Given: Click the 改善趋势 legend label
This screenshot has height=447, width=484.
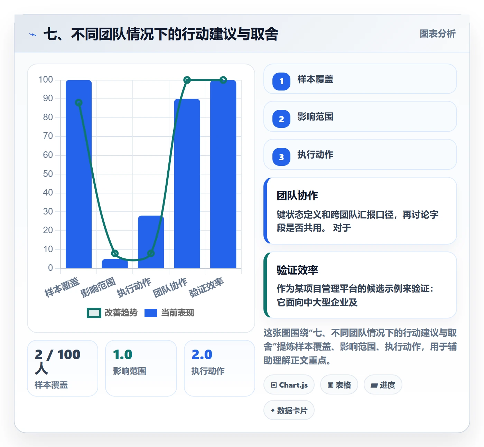Looking at the screenshot, I should 121,313.
